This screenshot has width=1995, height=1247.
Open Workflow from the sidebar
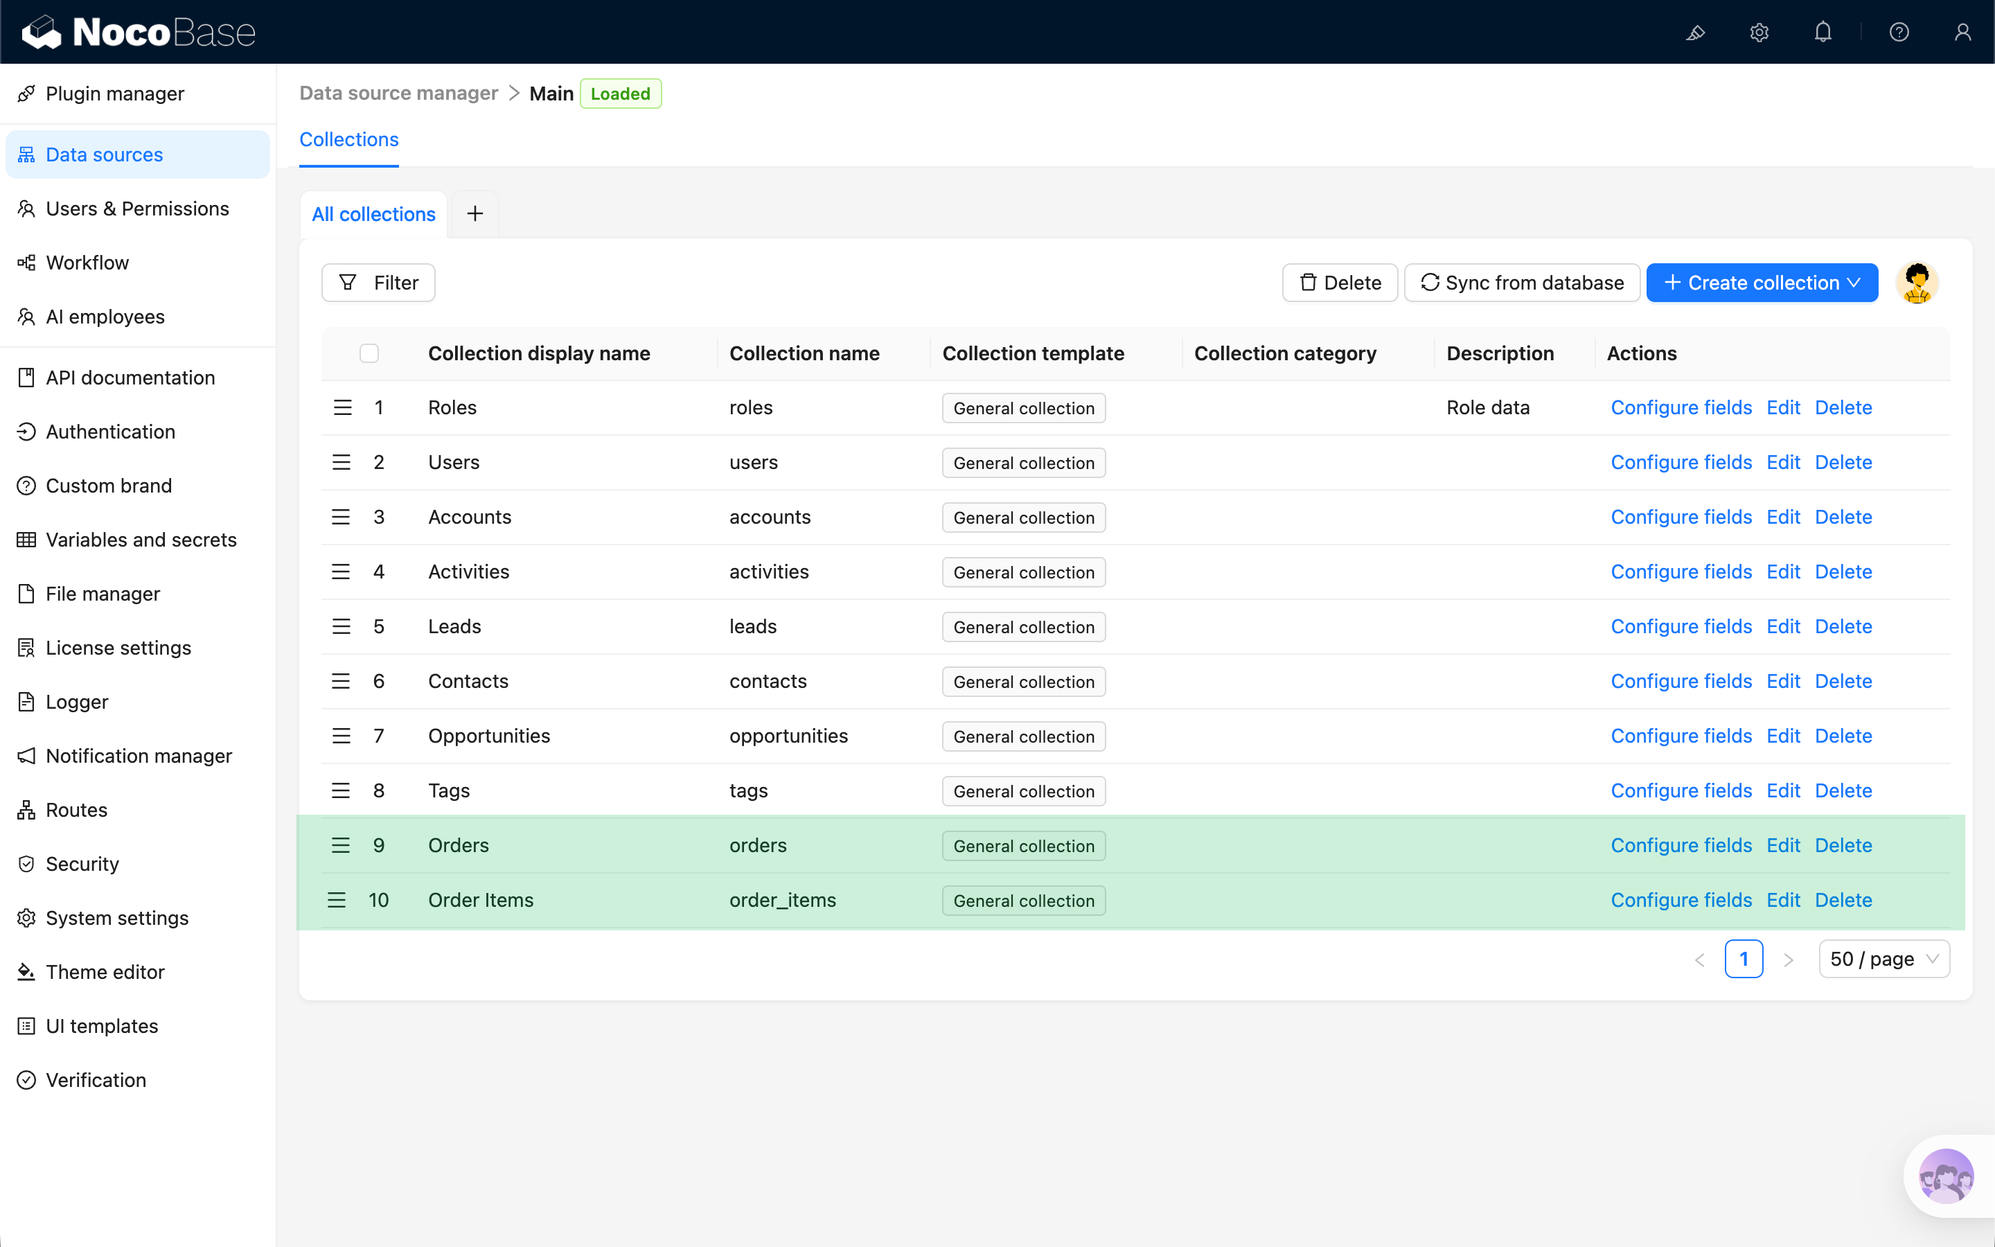tap(87, 263)
